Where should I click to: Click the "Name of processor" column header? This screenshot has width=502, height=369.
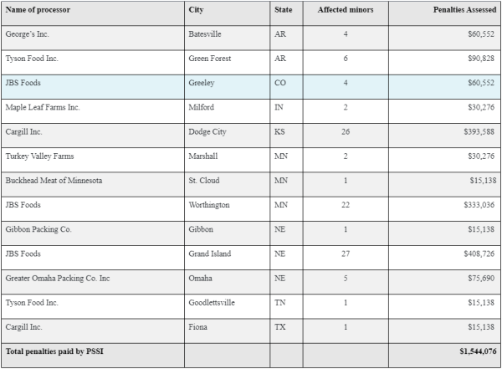pos(38,10)
